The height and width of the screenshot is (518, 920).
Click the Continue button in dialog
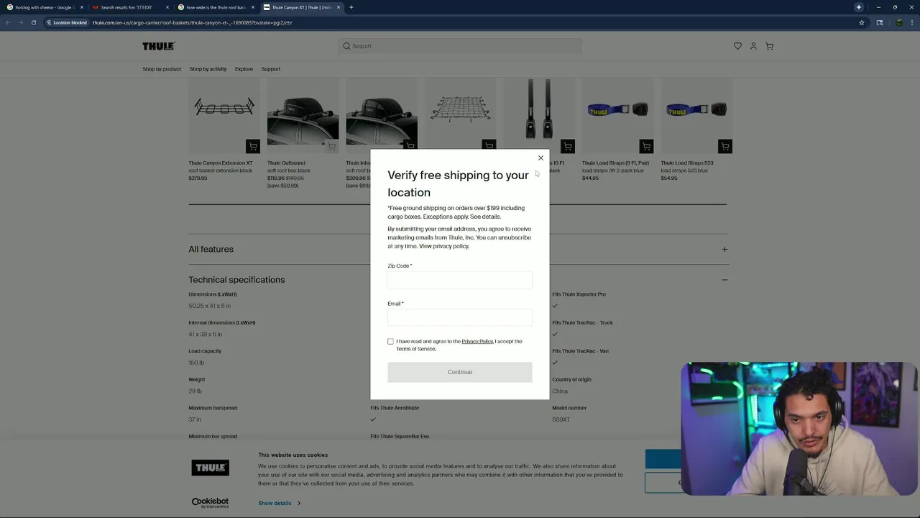pyautogui.click(x=460, y=372)
